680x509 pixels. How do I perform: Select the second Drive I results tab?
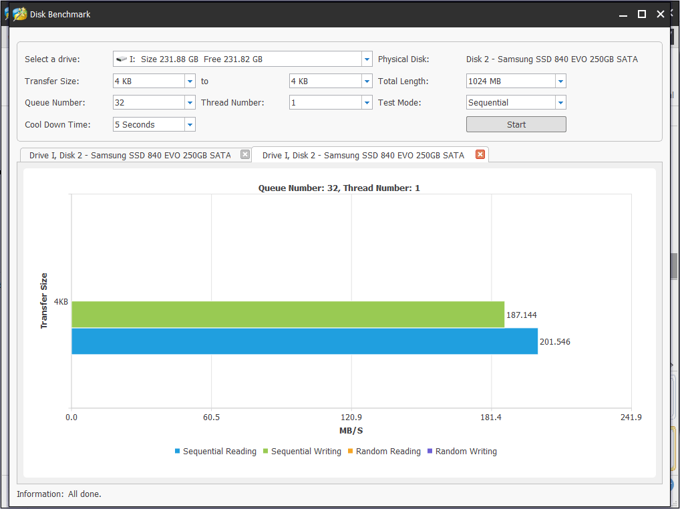click(363, 155)
